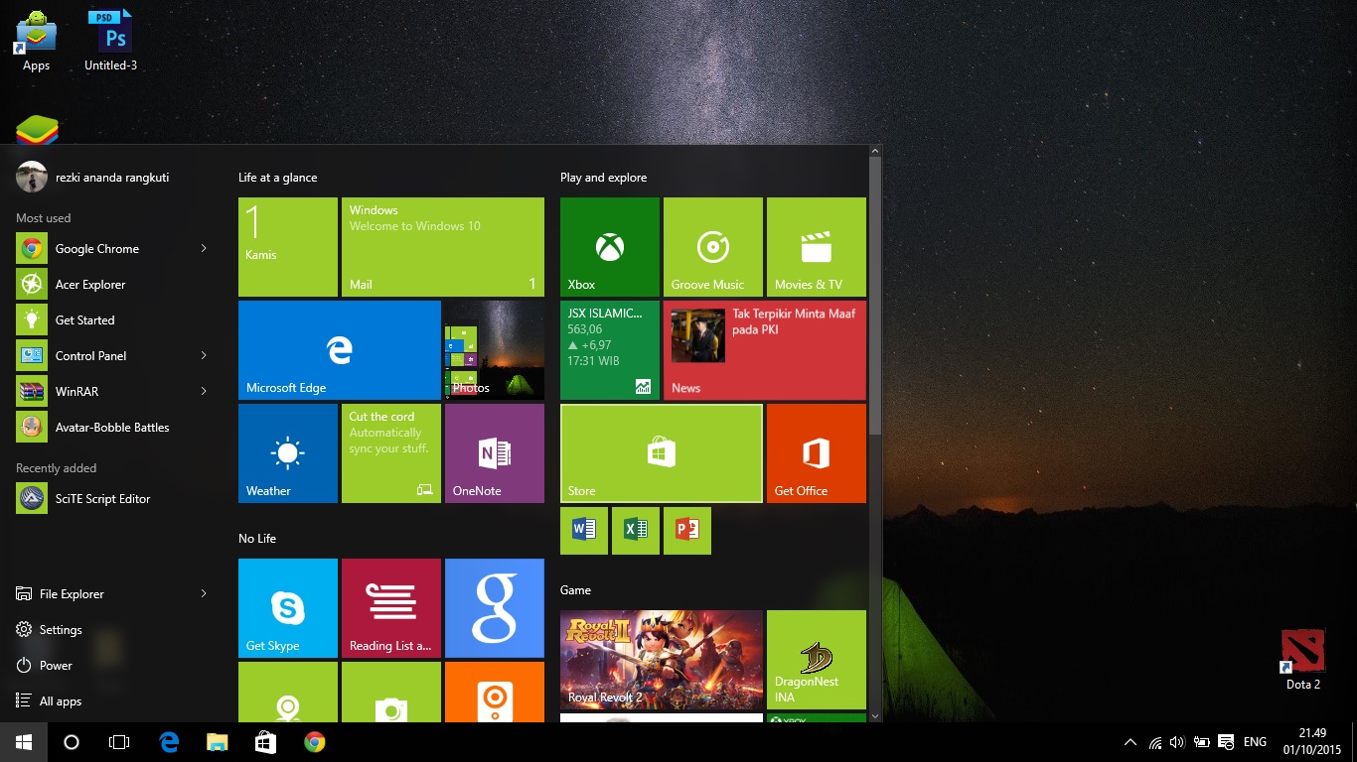Viewport: 1357px width, 762px height.
Task: Open the Word tile
Action: [583, 530]
